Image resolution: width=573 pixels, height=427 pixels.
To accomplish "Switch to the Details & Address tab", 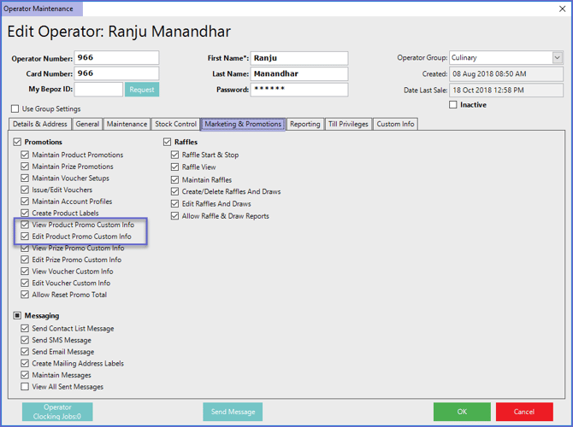I will click(40, 125).
